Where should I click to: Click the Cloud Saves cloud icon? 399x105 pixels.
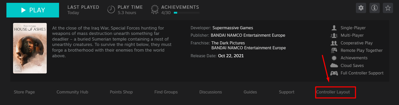tap(334, 65)
